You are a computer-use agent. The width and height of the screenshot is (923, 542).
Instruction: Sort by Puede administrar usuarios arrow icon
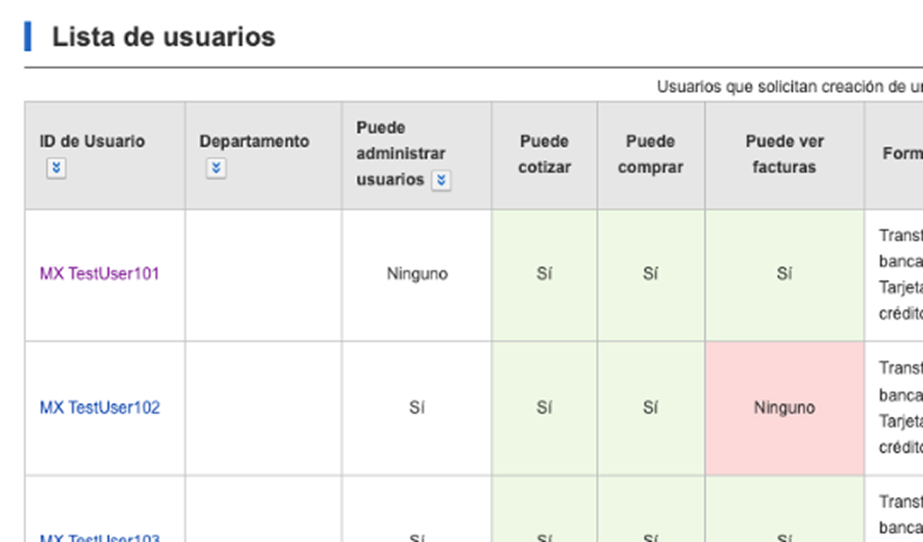point(441,180)
